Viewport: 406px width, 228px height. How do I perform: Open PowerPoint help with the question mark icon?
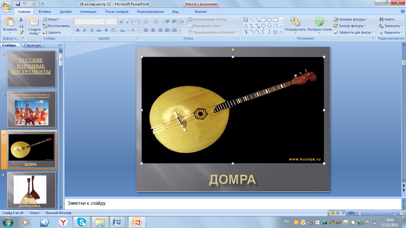point(403,11)
